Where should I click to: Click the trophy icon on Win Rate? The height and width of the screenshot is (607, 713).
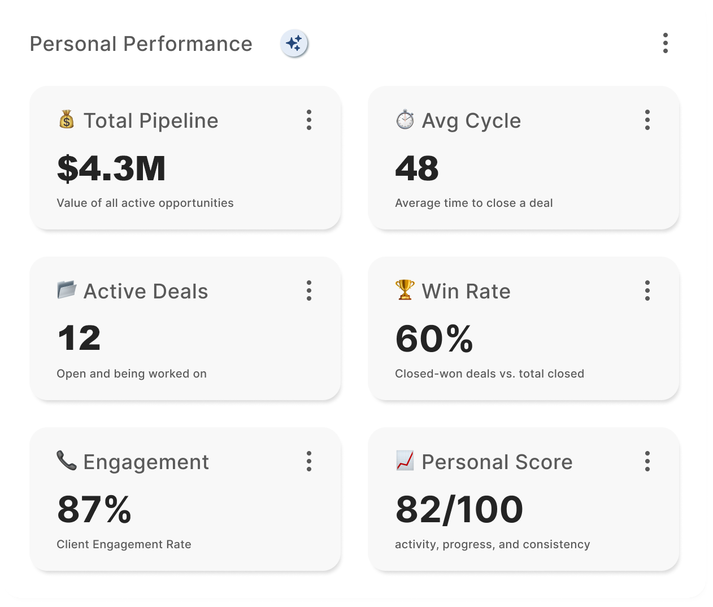tap(405, 290)
